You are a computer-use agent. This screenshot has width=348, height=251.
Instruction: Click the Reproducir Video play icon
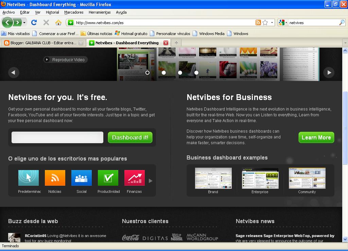pos(47,59)
